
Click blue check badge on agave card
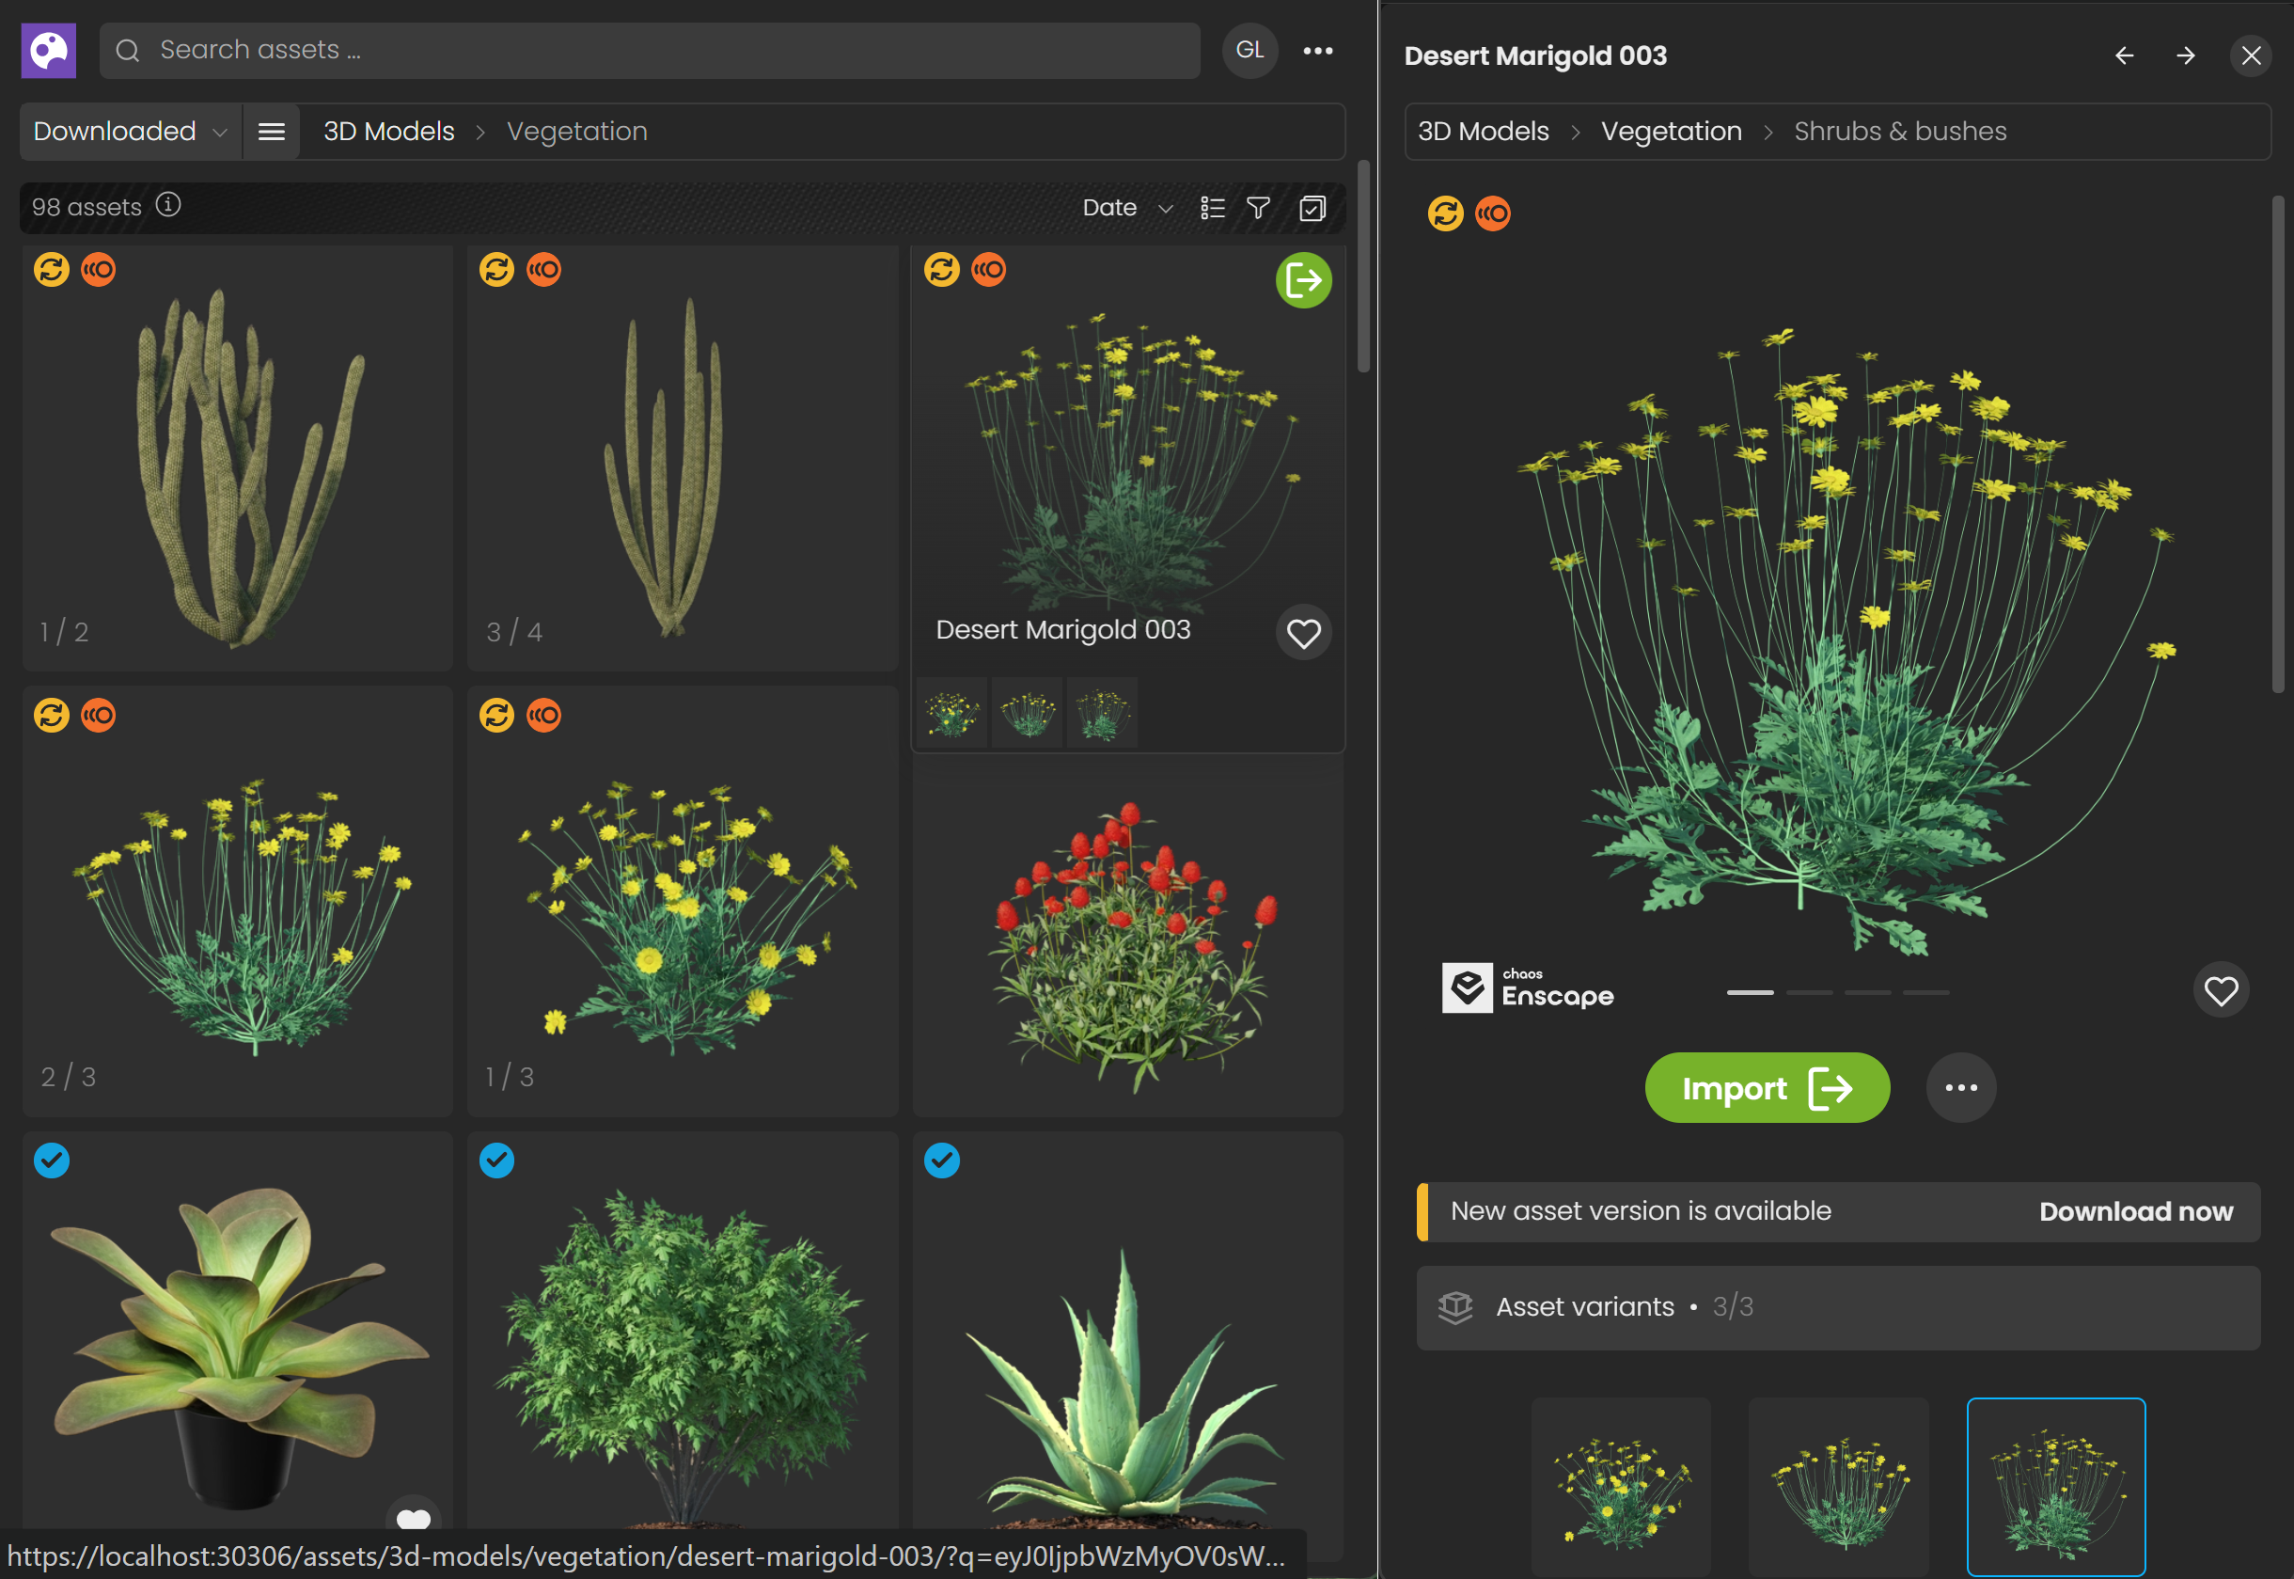pyautogui.click(x=941, y=1160)
